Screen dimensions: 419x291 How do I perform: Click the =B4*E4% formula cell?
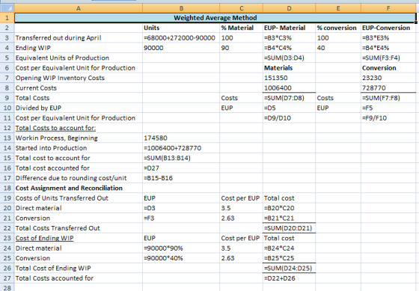388,48
